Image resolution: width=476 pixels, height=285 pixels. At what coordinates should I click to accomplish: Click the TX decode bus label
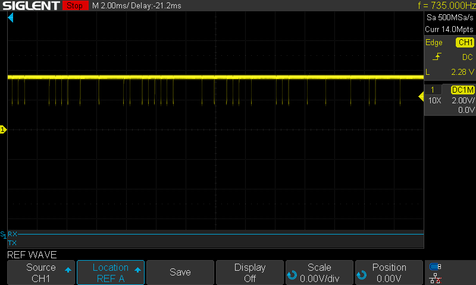(12, 243)
